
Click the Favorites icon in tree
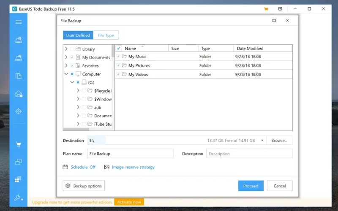[x=78, y=66]
